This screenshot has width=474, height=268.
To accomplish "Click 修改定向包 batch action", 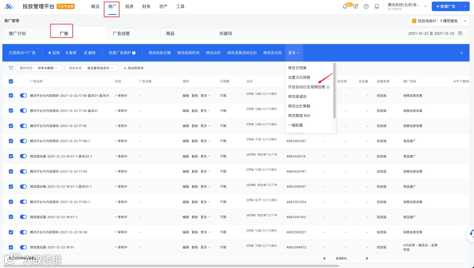I will pyautogui.click(x=273, y=53).
